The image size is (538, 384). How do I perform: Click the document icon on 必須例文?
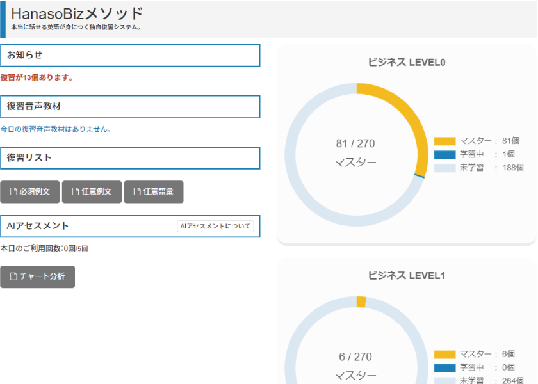13,191
